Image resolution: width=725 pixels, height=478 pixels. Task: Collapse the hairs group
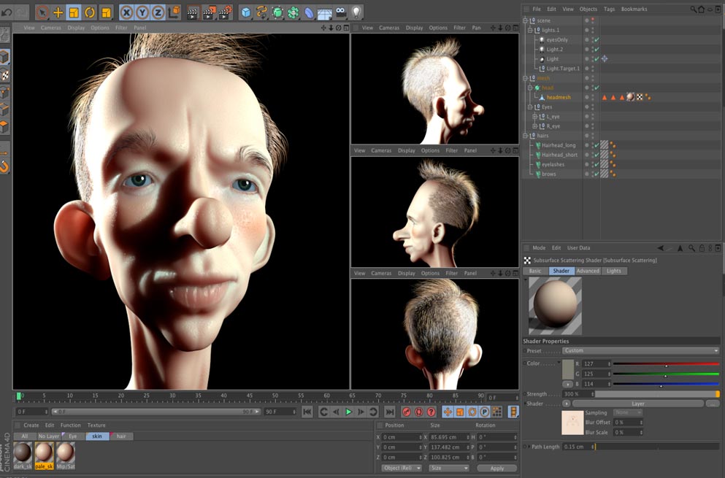[x=525, y=136]
